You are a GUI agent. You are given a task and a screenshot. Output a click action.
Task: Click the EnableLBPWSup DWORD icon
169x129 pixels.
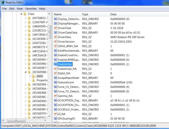pos(55,60)
